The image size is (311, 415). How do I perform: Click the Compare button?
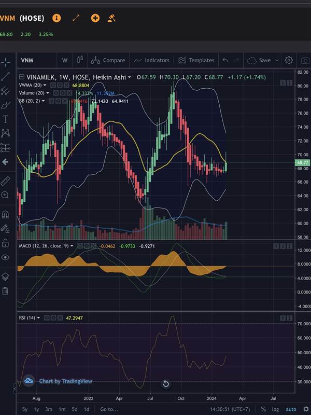108,60
